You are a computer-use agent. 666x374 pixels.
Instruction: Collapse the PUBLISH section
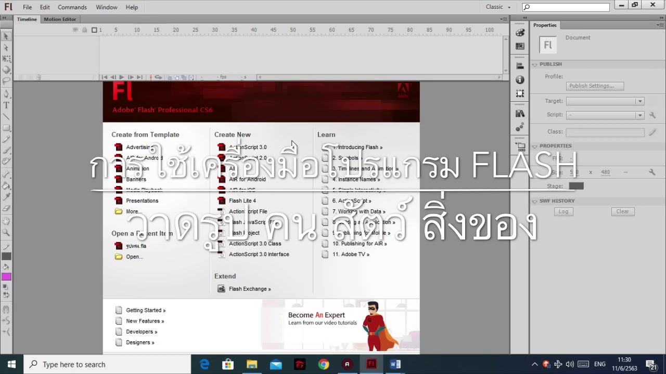coord(534,64)
